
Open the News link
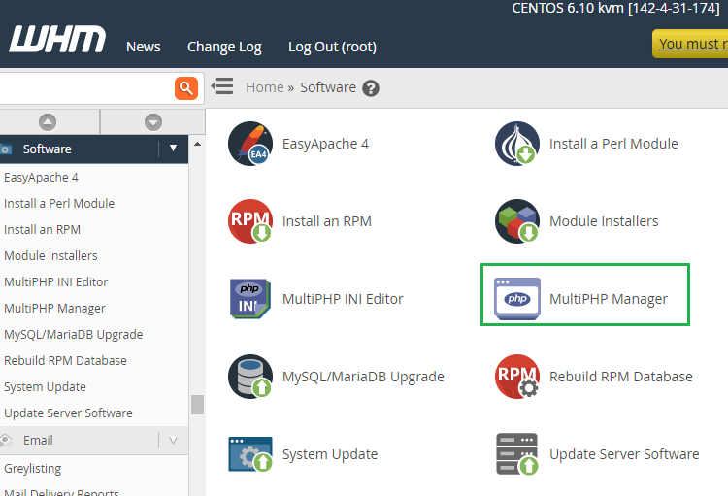coord(144,47)
